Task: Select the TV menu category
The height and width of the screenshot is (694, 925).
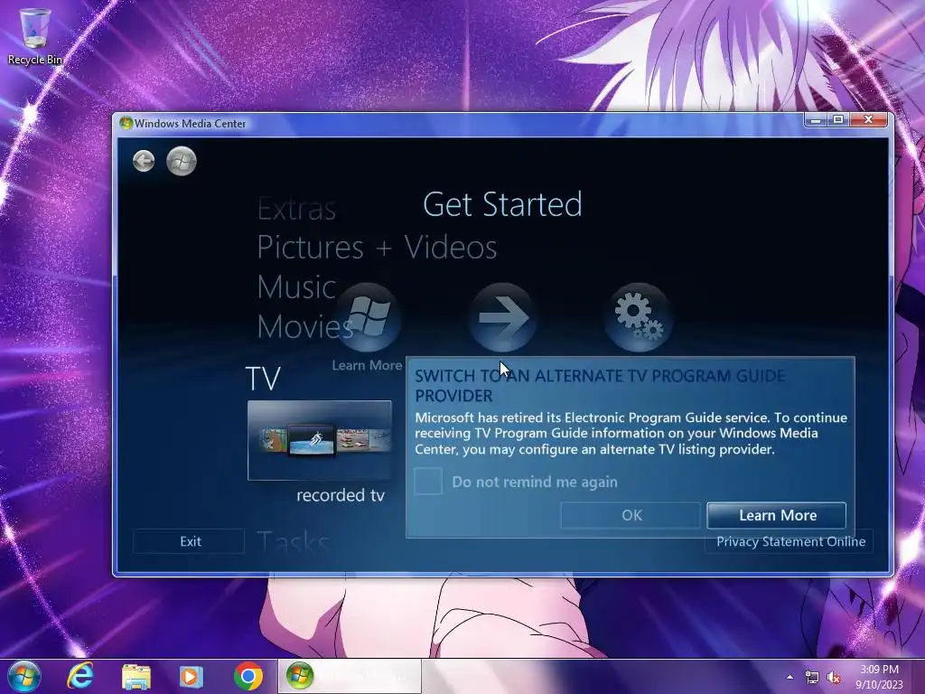Action: (263, 379)
